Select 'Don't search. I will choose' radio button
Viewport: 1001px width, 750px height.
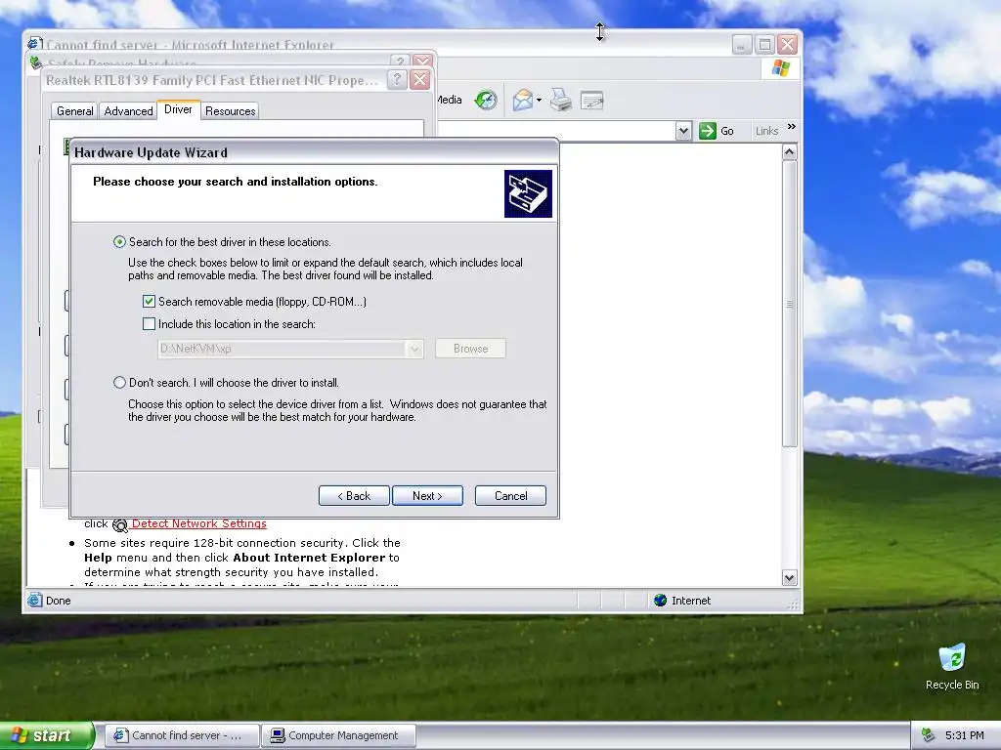tap(119, 383)
